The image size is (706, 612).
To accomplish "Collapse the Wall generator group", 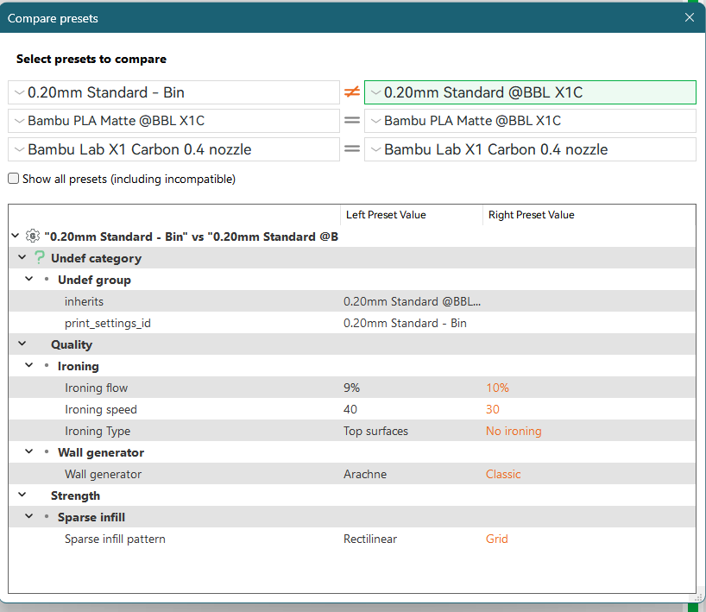I will tap(28, 451).
